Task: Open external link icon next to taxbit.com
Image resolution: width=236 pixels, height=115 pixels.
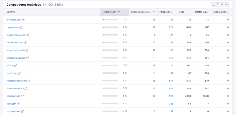Action: 20,73
